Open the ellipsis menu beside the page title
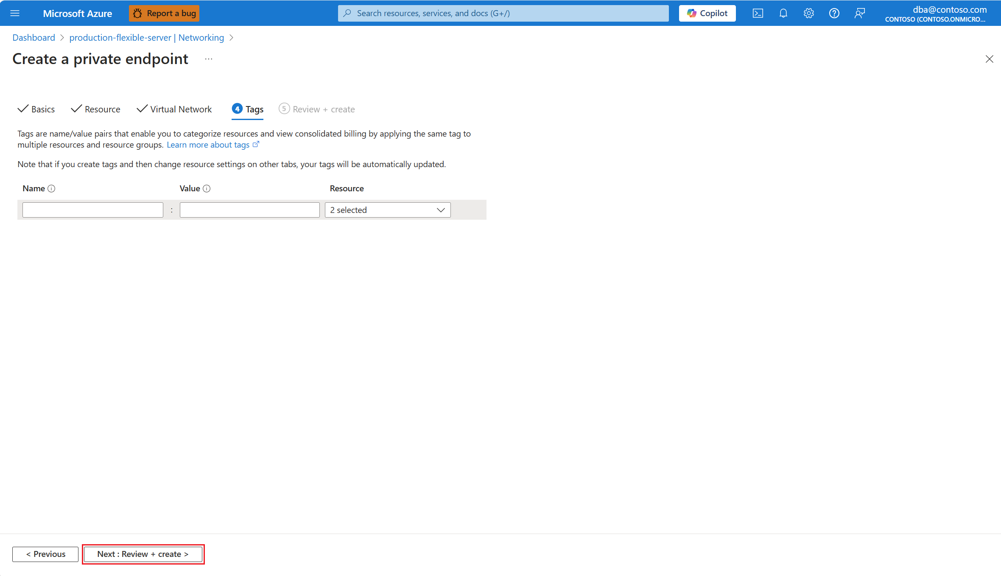This screenshot has height=576, width=1001. pyautogui.click(x=208, y=59)
